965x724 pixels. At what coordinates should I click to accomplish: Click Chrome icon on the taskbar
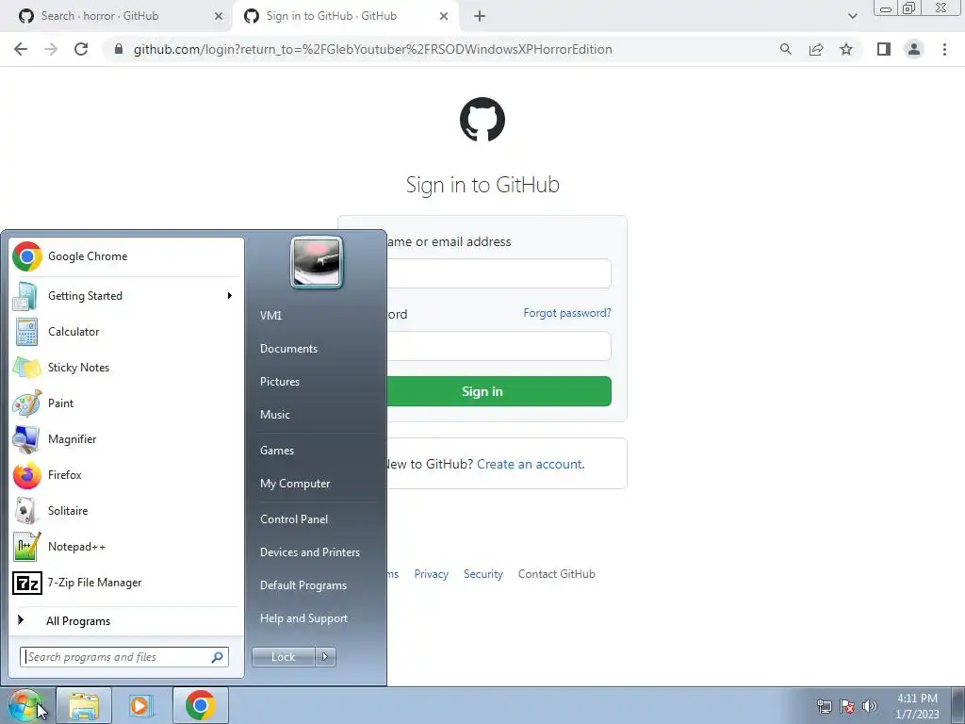coord(200,705)
